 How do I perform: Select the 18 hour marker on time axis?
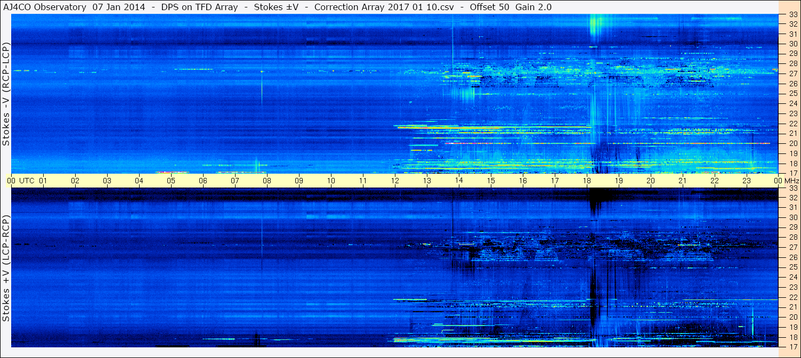[x=587, y=181]
